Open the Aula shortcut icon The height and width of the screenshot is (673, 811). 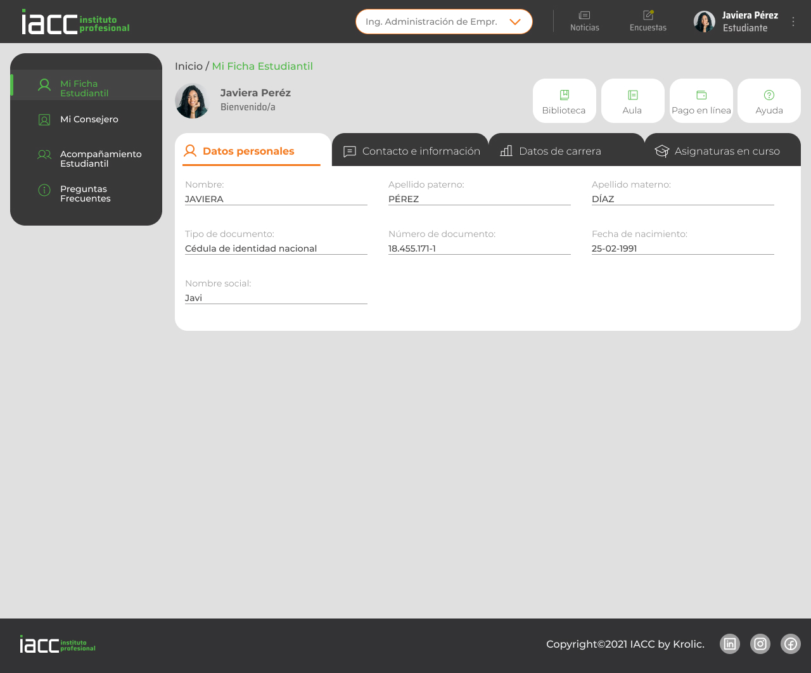tap(632, 95)
